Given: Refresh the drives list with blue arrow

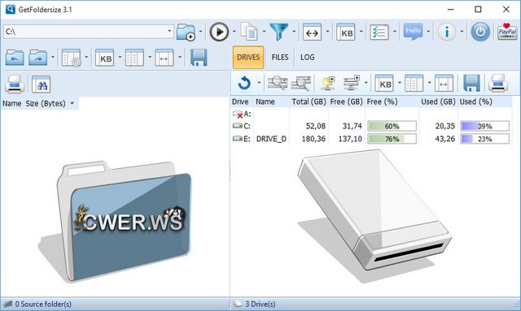Looking at the screenshot, I should (x=244, y=83).
